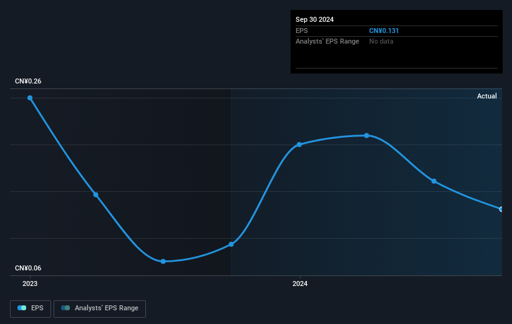Screen dimensions: 512x324
Task: Click the CN¥0.131 EPS value in tooltip
Action: click(x=384, y=31)
